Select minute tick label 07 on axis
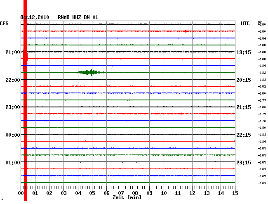This screenshot has width=268, height=204. 121,193
